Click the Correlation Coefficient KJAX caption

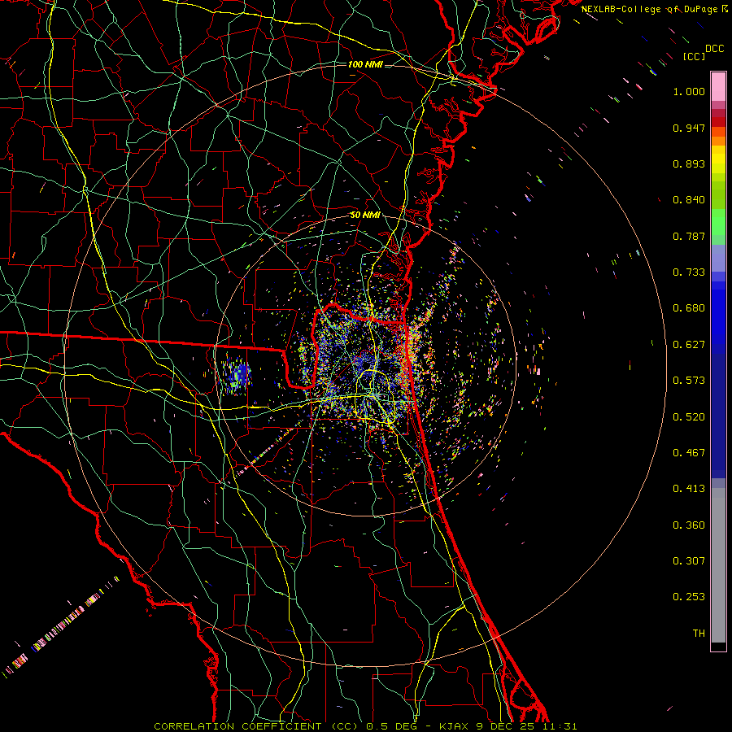[365, 726]
